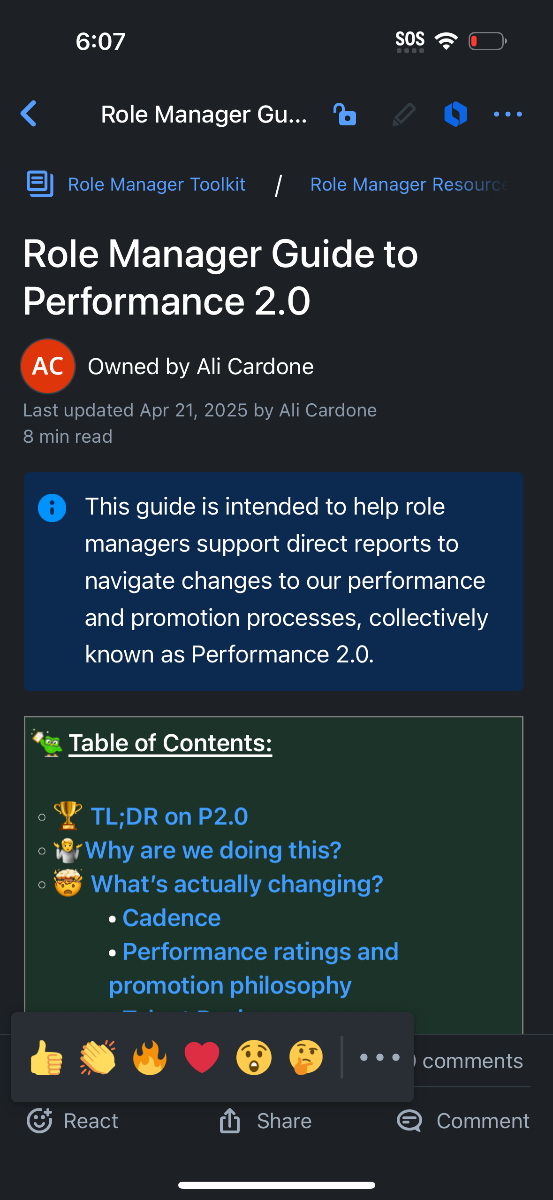This screenshot has width=553, height=1200.
Task: Tap the document icon beside the breadcrumb
Action: [41, 184]
